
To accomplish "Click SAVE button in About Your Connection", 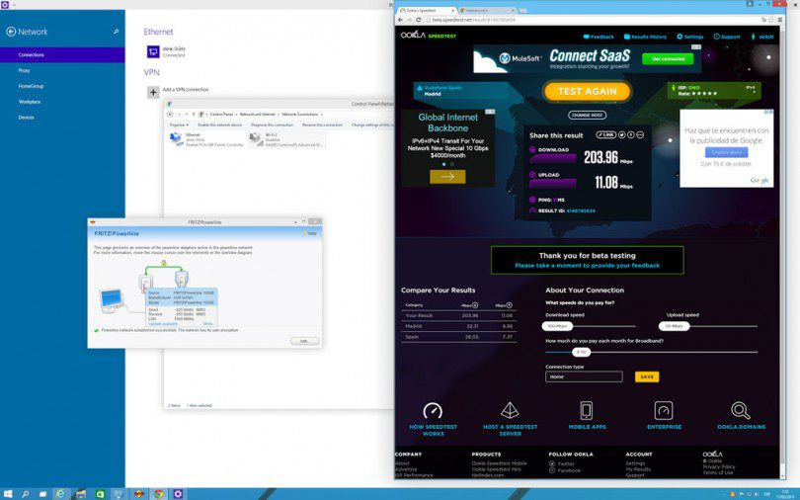I will 647,376.
